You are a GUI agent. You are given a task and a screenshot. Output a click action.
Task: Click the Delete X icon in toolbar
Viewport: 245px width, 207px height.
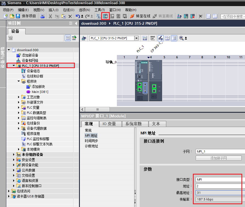70,16
